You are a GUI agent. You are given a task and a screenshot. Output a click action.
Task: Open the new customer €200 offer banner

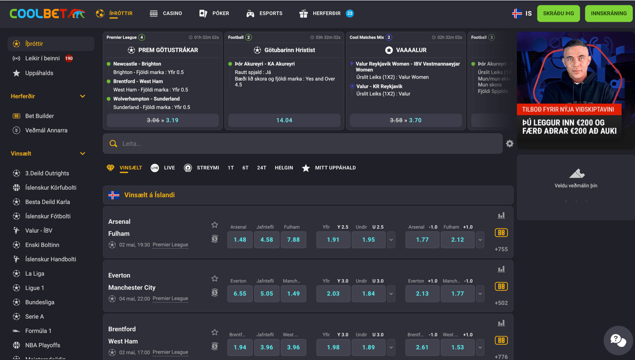[x=575, y=90]
